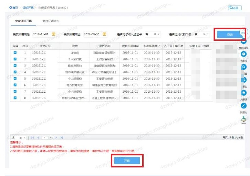Click the 选择 column header

coord(15,46)
